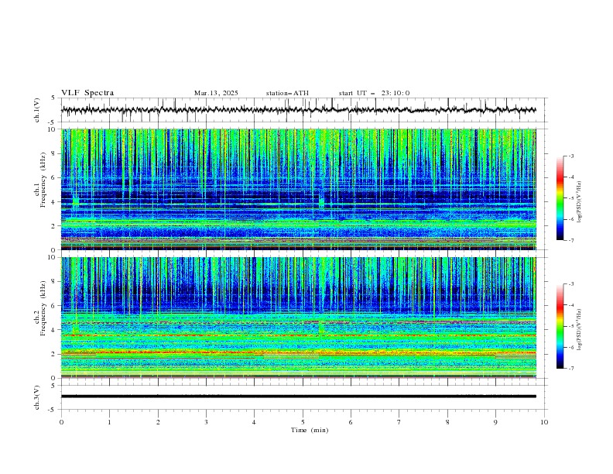Click the "start UT = 23:10:0" header text
Viewport: 613px width, 474px height.
coord(374,93)
